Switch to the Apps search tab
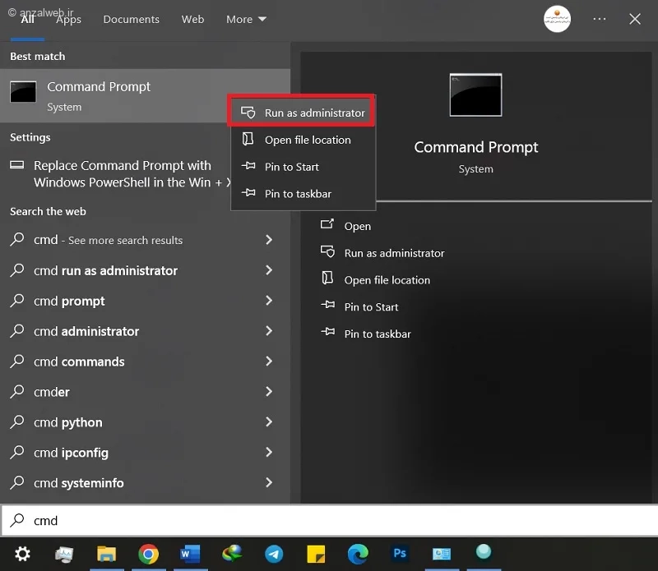This screenshot has height=571, width=658. [x=69, y=19]
